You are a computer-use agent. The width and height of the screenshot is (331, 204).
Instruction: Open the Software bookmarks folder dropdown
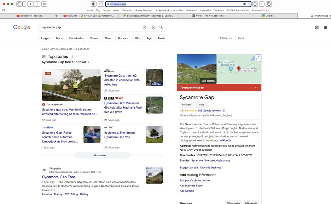point(191,10)
